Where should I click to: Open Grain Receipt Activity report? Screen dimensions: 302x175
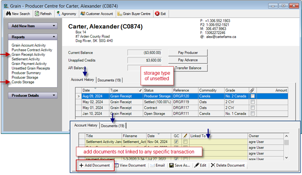(28, 54)
